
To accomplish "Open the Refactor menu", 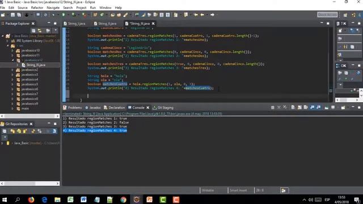I will (x=37, y=7).
